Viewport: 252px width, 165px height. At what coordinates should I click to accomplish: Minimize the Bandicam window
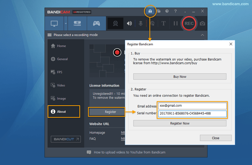pyautogui.click(x=194, y=11)
